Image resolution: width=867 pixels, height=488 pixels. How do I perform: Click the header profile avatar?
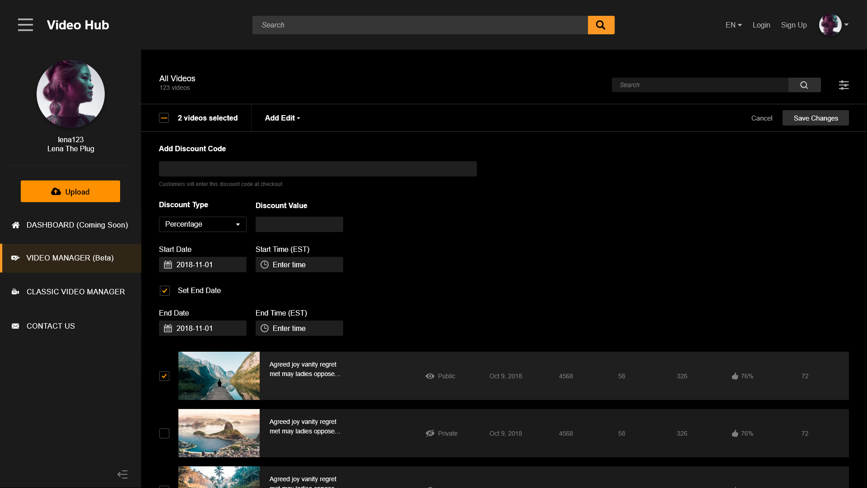pyautogui.click(x=830, y=25)
